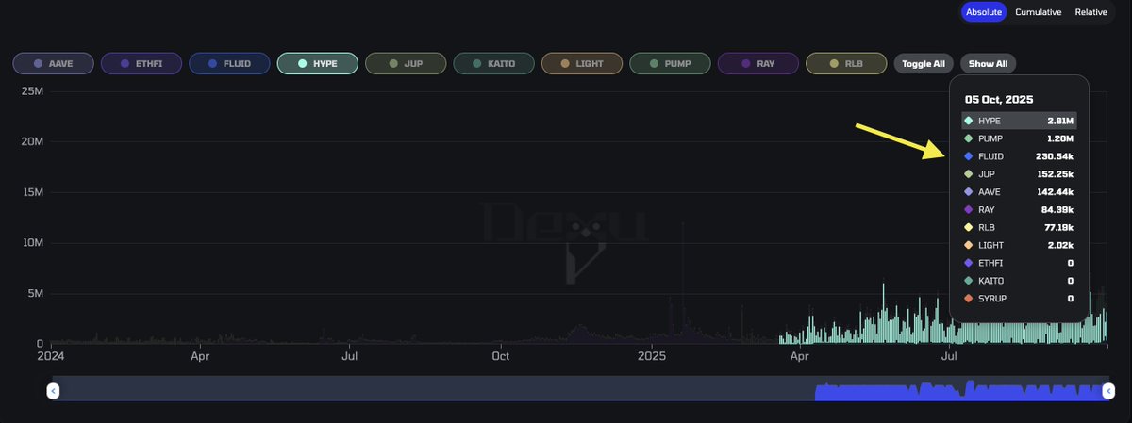The height and width of the screenshot is (423, 1132).
Task: Click the right range slider handle
Action: 1110,390
